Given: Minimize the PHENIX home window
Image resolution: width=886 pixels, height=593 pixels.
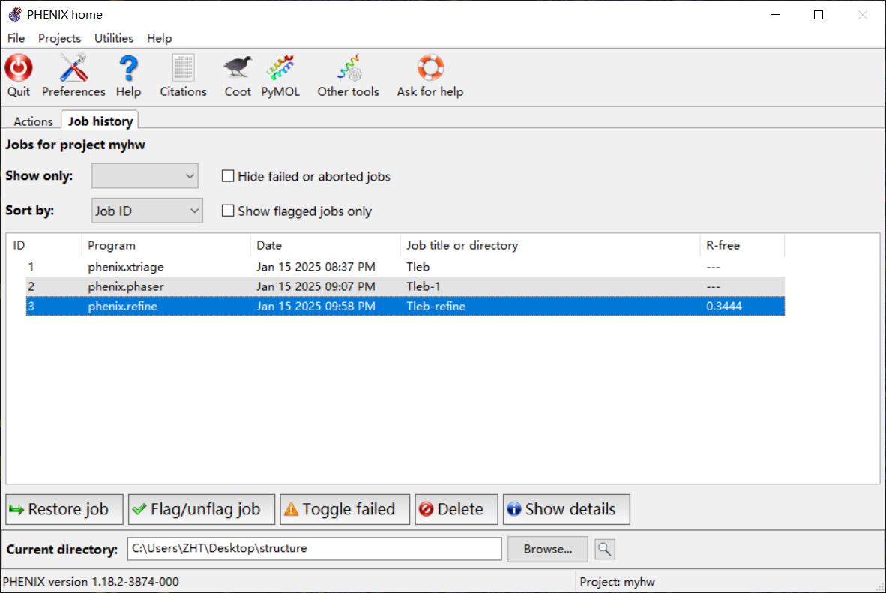Looking at the screenshot, I should pos(775,15).
